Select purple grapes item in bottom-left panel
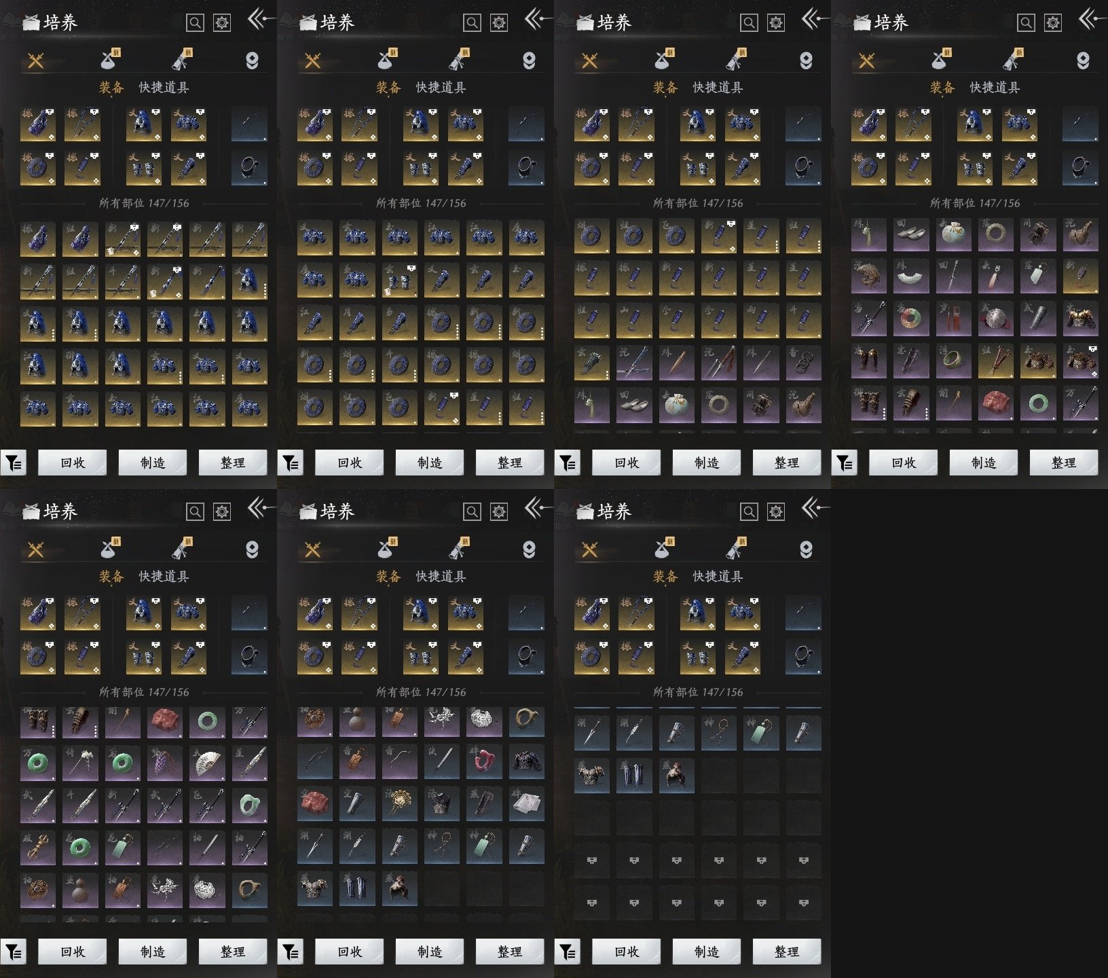The image size is (1108, 978). 164,763
